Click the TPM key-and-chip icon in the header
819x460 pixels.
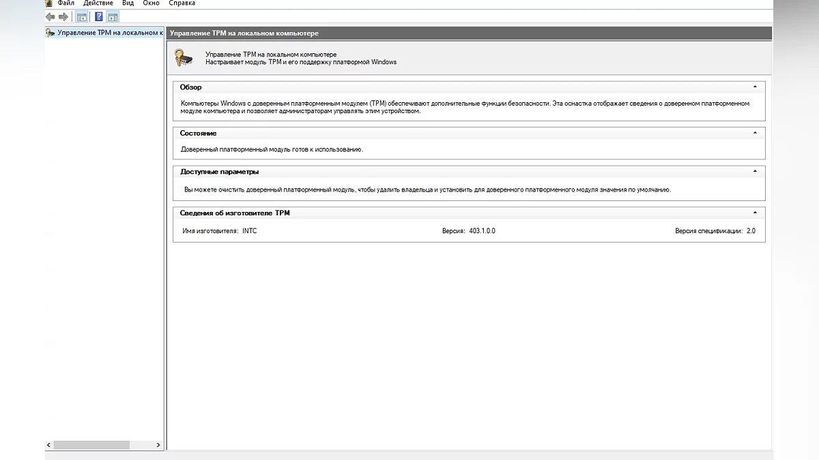pos(183,58)
